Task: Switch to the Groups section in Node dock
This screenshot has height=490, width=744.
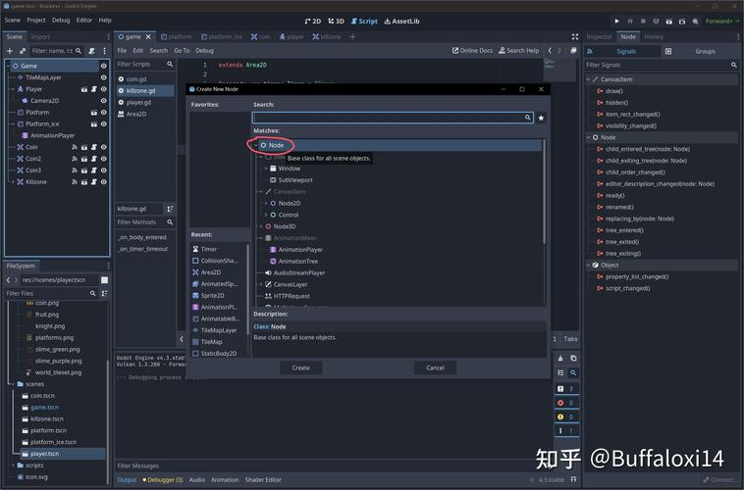Action: [x=705, y=51]
